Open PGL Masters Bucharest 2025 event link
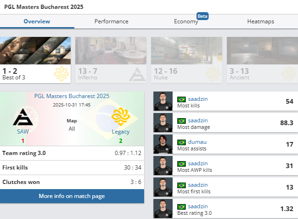Viewport: 298px width, 219px height. pyautogui.click(x=72, y=96)
